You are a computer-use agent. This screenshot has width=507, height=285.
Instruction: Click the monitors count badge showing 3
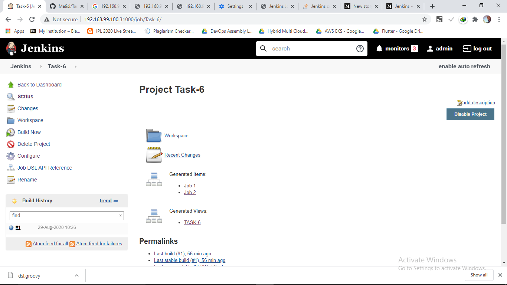[414, 49]
